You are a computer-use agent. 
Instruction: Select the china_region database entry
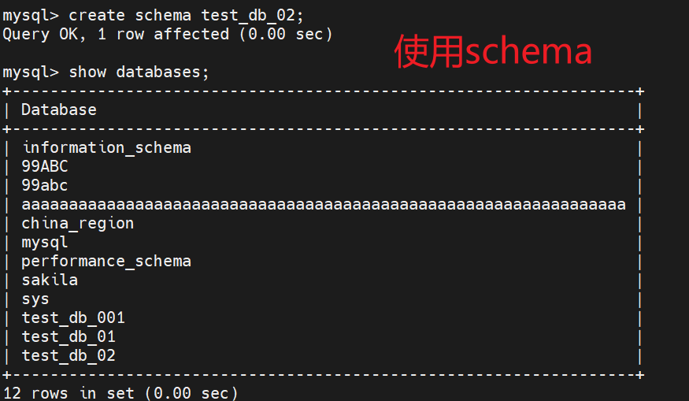click(78, 223)
